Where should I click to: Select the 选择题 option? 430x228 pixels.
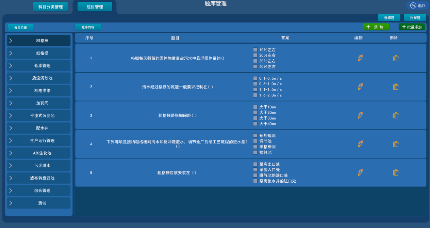click(389, 17)
